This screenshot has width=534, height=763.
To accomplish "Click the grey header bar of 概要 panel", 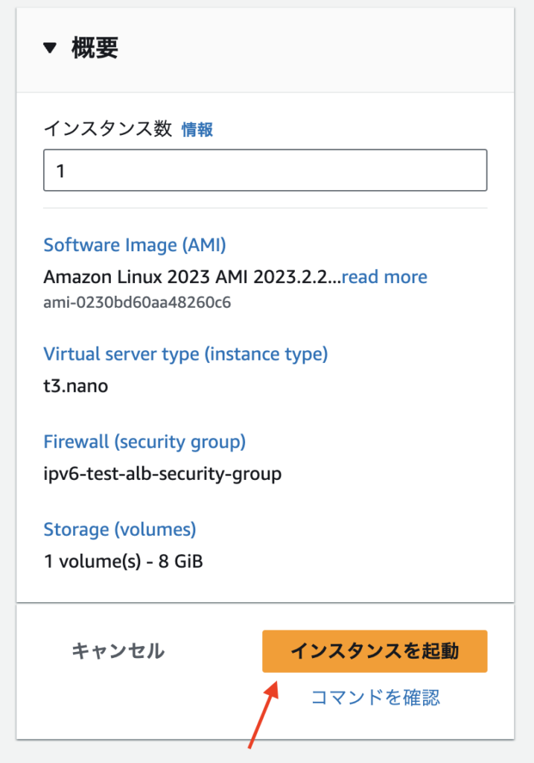I will pyautogui.click(x=265, y=50).
